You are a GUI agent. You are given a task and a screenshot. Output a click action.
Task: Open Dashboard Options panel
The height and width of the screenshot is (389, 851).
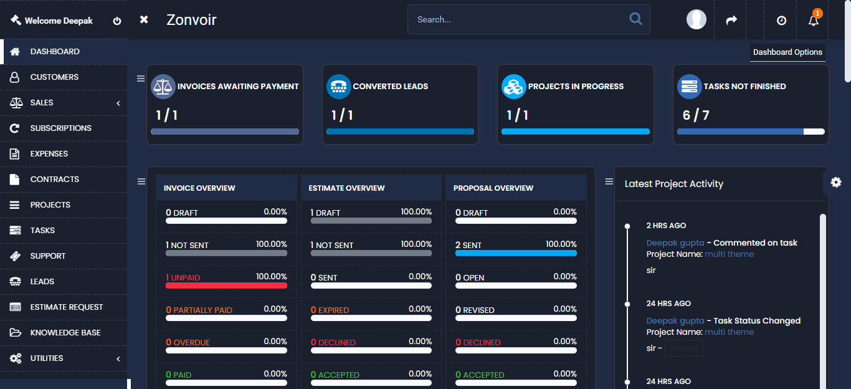click(787, 52)
